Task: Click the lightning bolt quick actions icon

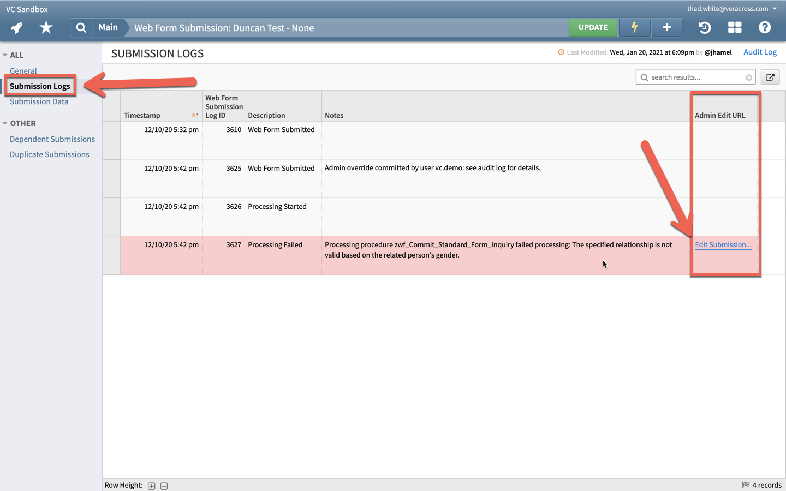Action: pos(634,27)
